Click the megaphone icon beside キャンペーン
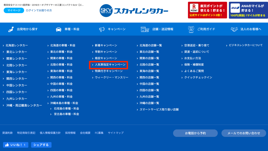This screenshot has width=268, height=151. (102, 29)
